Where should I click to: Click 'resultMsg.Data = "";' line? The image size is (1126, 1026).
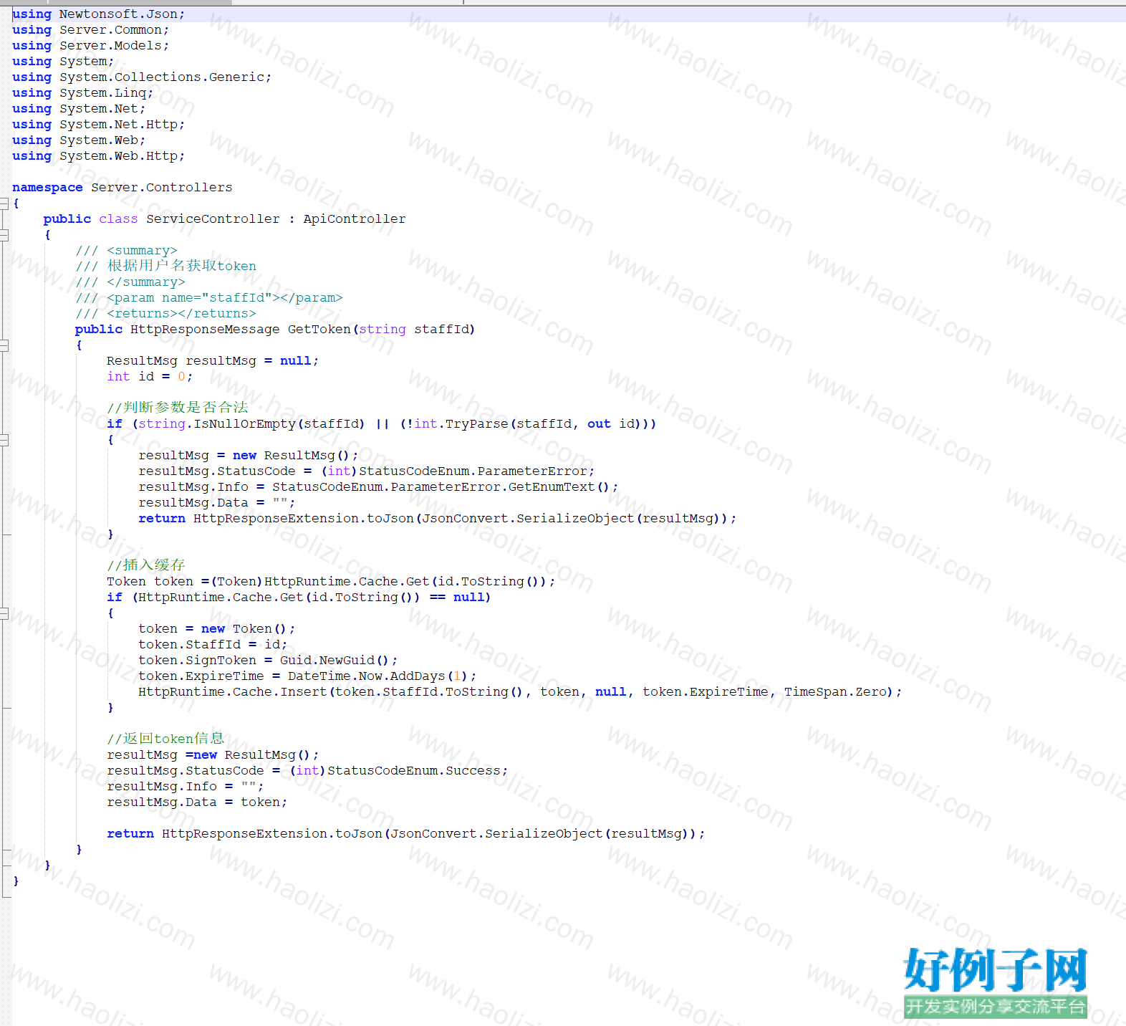[x=216, y=502]
